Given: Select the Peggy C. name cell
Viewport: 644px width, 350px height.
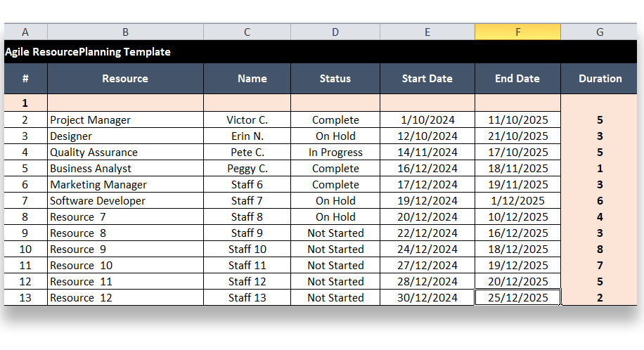Looking at the screenshot, I should 247,169.
